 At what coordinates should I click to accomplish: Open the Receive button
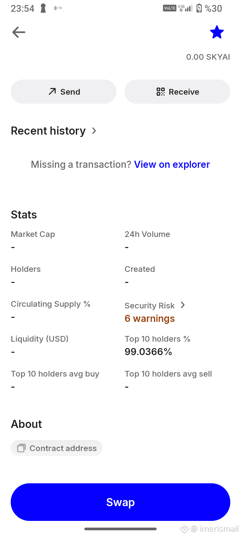[177, 92]
